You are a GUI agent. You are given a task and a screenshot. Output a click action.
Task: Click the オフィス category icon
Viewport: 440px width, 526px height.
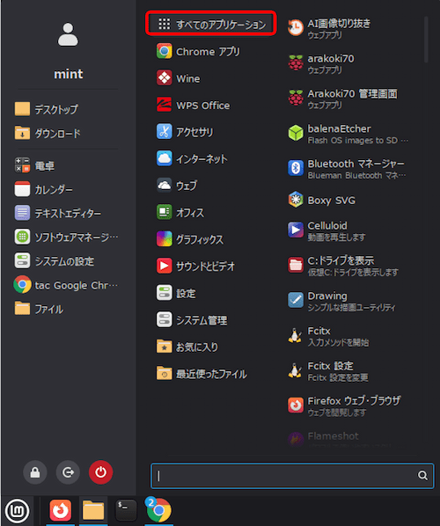164,212
